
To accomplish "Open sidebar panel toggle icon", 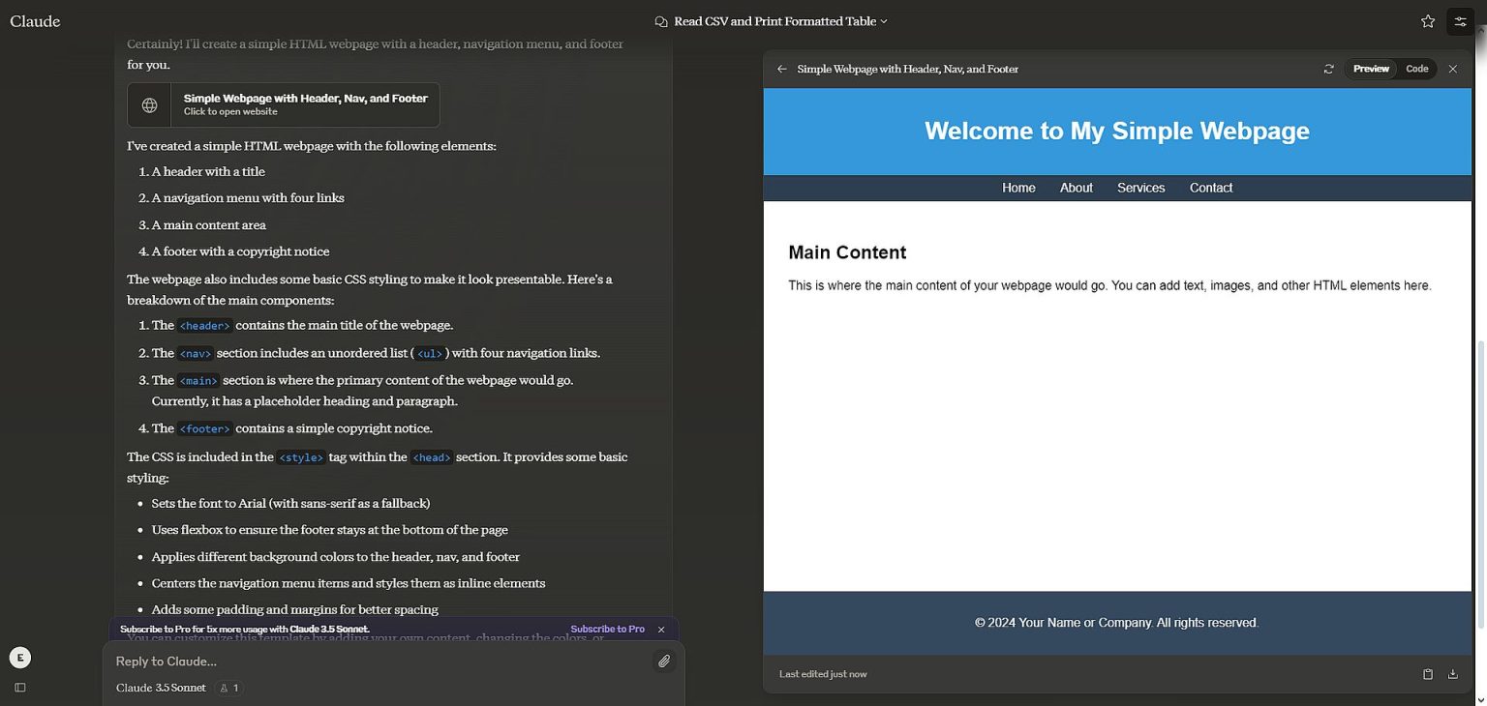I will [19, 688].
